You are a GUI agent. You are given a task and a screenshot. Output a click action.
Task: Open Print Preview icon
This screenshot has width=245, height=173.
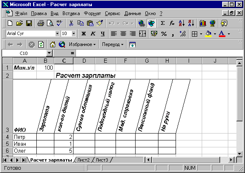click(x=50, y=23)
